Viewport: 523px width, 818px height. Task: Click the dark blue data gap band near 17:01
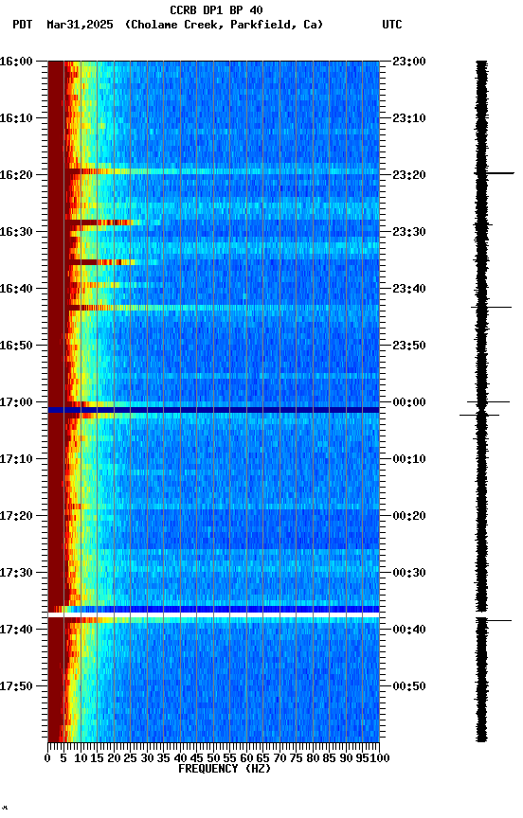(x=213, y=410)
